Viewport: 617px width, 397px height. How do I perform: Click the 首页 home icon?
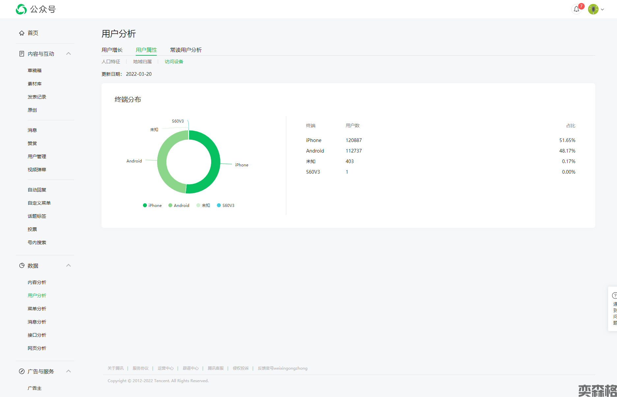22,33
